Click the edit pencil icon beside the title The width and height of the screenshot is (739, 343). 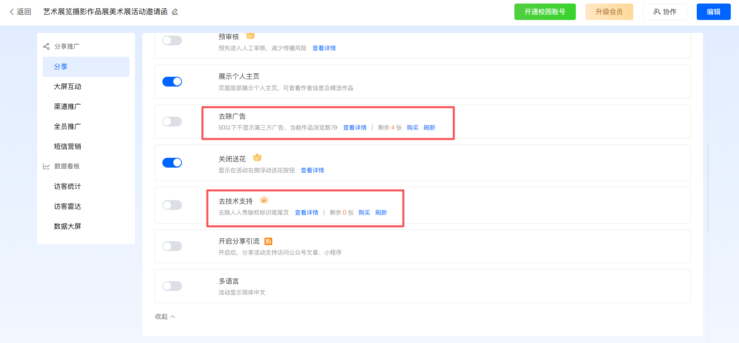[x=175, y=12]
